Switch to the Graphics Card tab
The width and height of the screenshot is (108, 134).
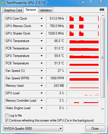tap(13, 10)
